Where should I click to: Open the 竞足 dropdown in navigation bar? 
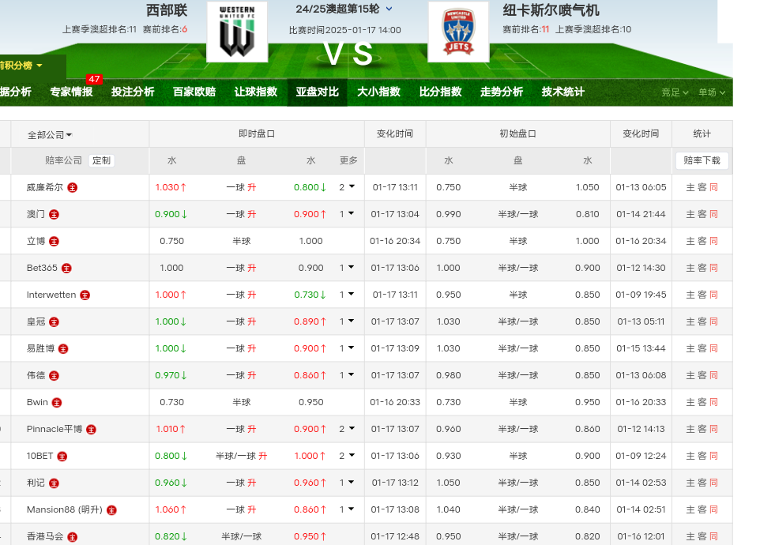pos(675,92)
